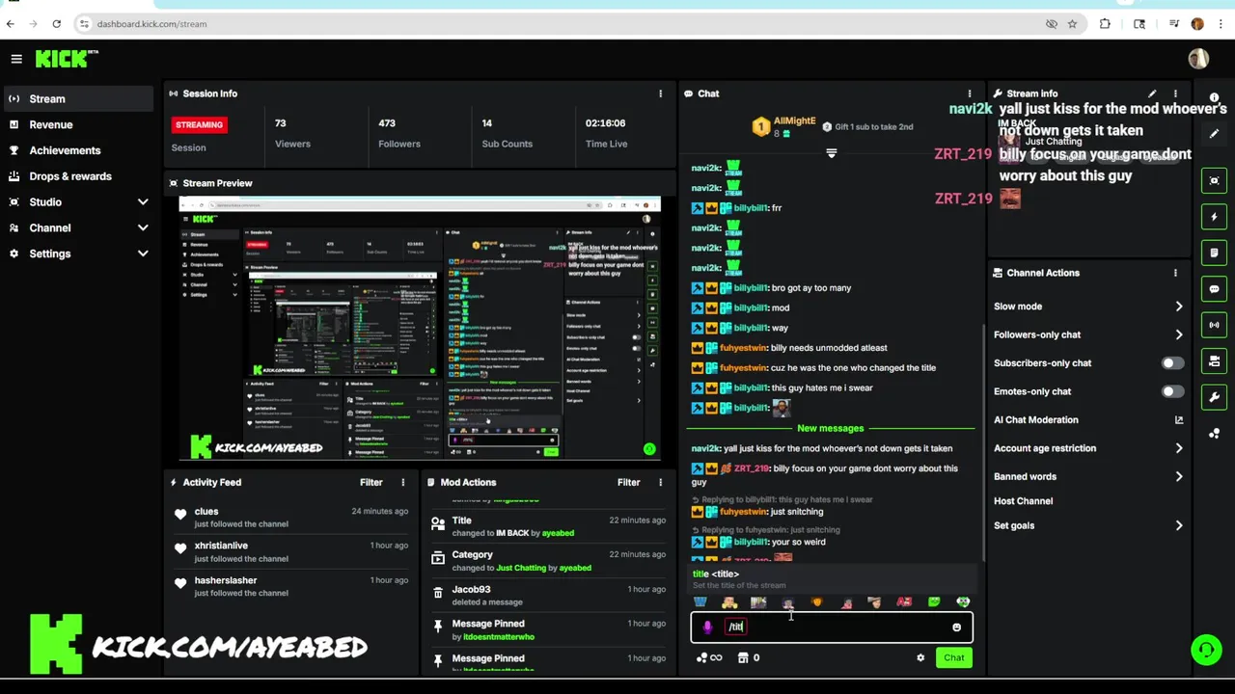Open the emoji picker in chat input

[x=956, y=627]
